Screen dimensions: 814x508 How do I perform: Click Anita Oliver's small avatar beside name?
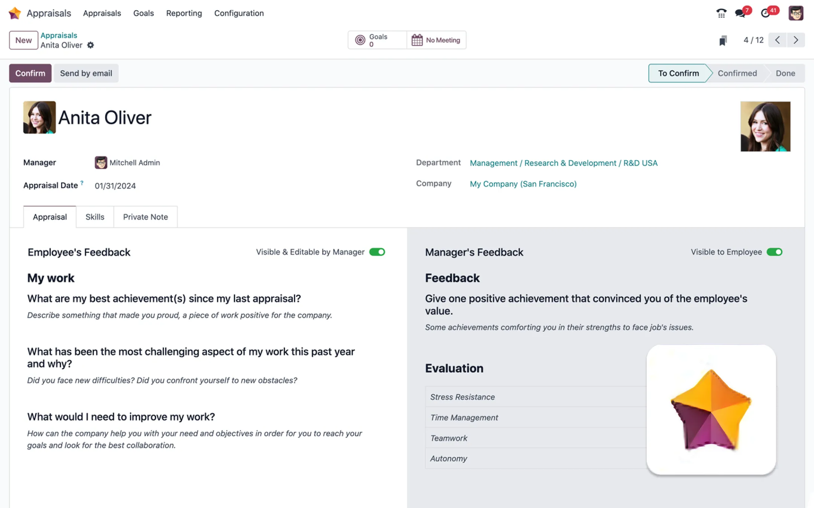(39, 117)
